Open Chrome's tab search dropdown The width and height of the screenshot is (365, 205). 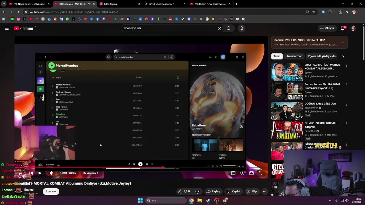coord(4,4)
